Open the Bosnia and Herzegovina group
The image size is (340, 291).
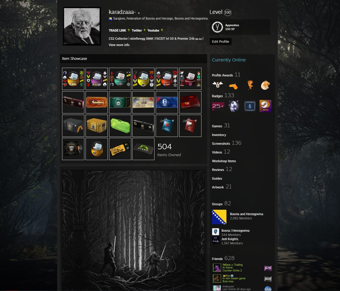pos(247,214)
